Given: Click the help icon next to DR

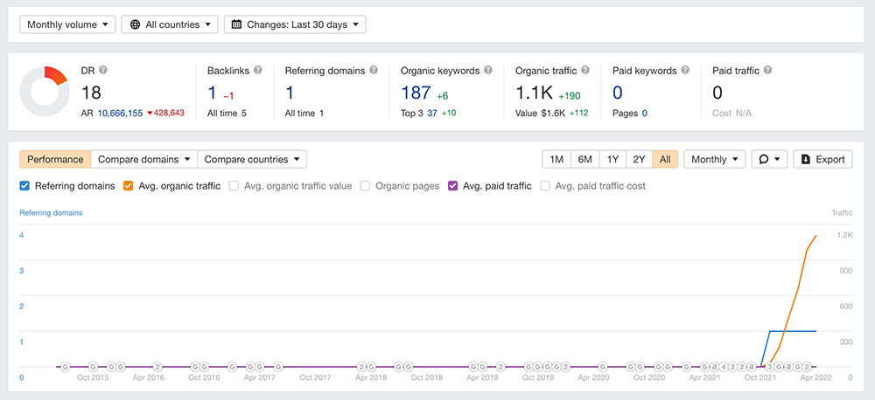Looking at the screenshot, I should (103, 71).
